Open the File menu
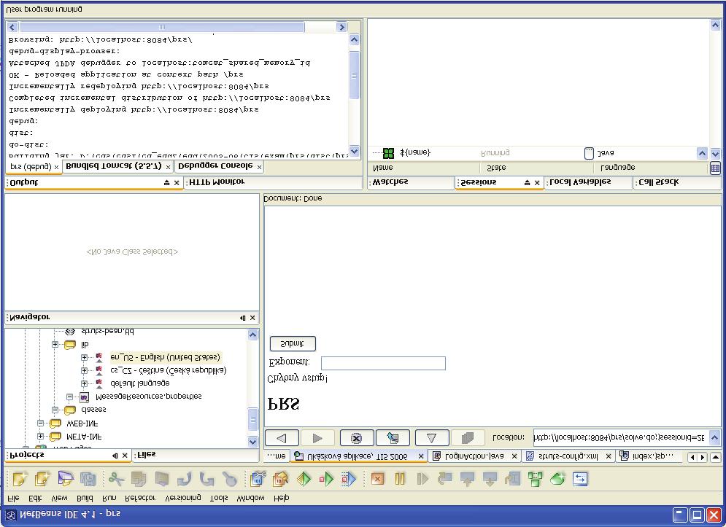726x527 pixels. (13, 498)
